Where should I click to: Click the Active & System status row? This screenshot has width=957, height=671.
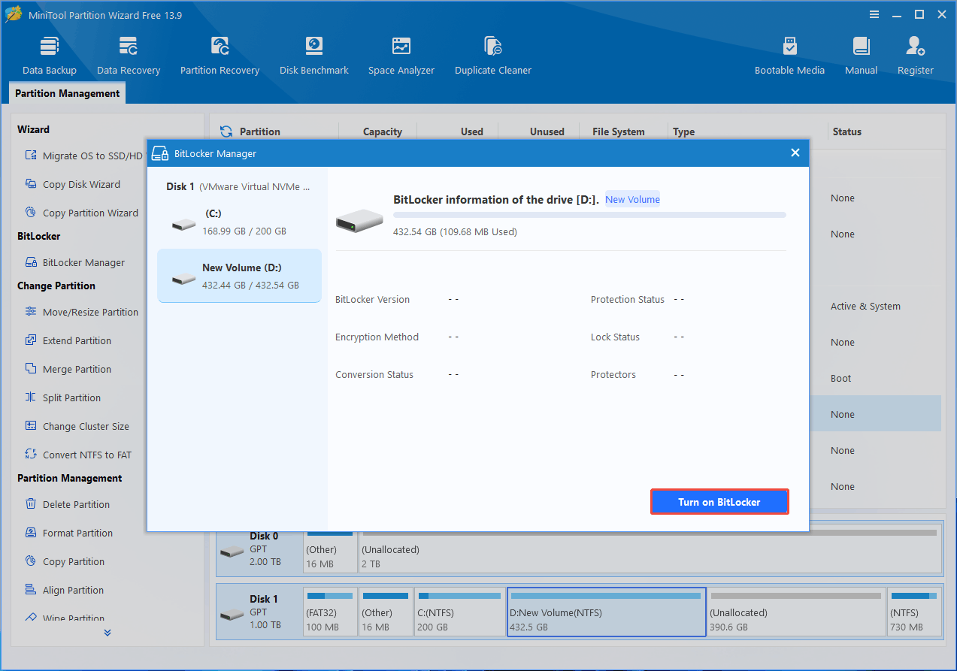865,306
